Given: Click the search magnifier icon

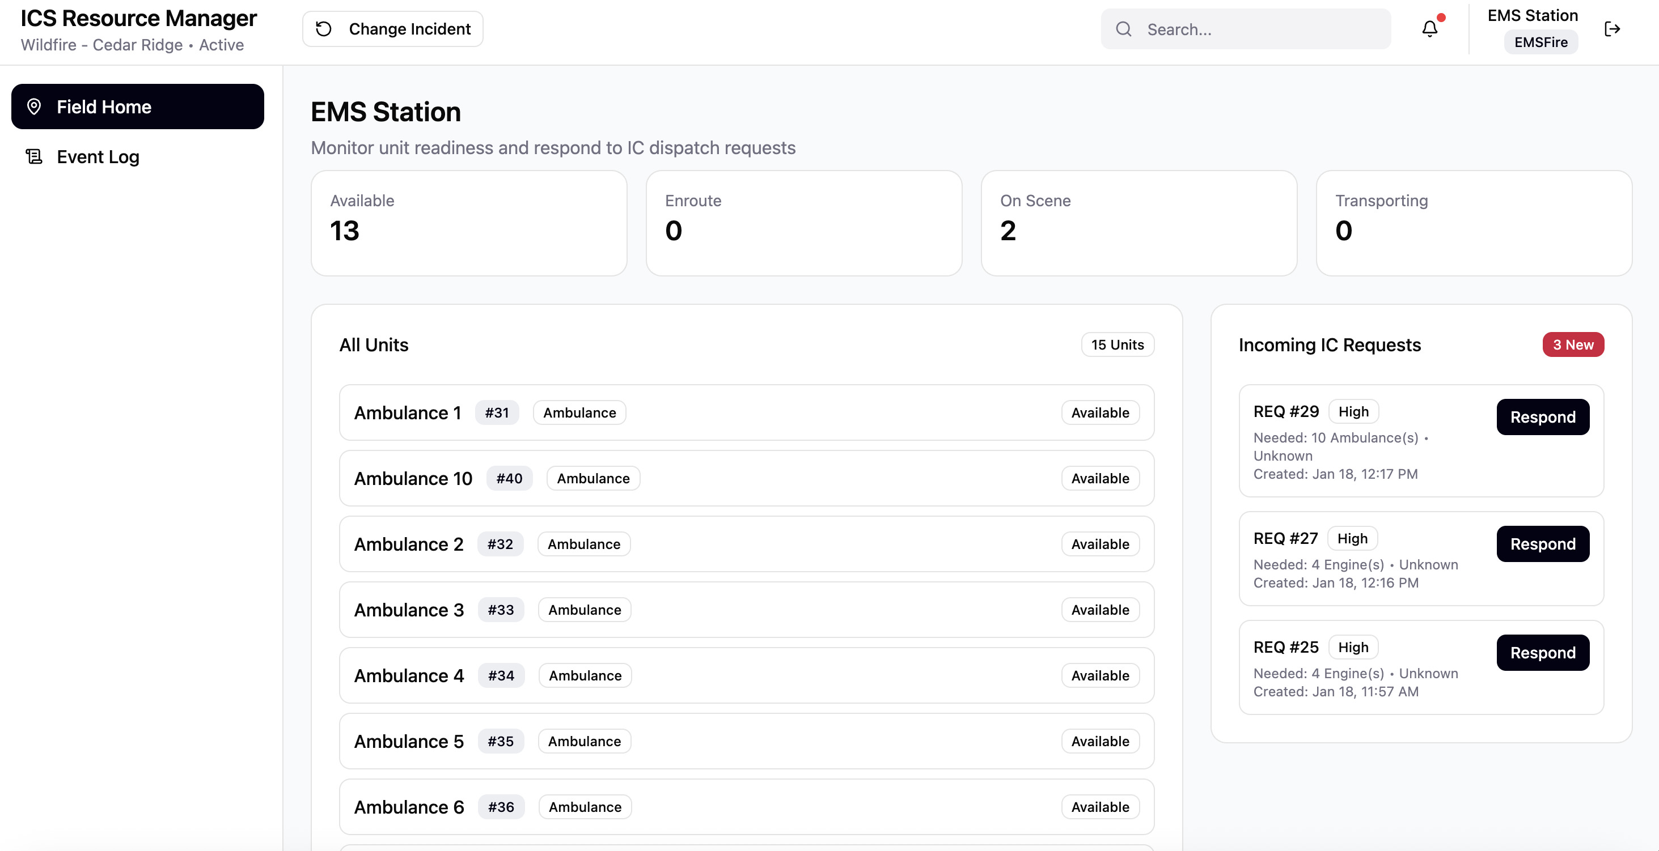Looking at the screenshot, I should point(1124,29).
